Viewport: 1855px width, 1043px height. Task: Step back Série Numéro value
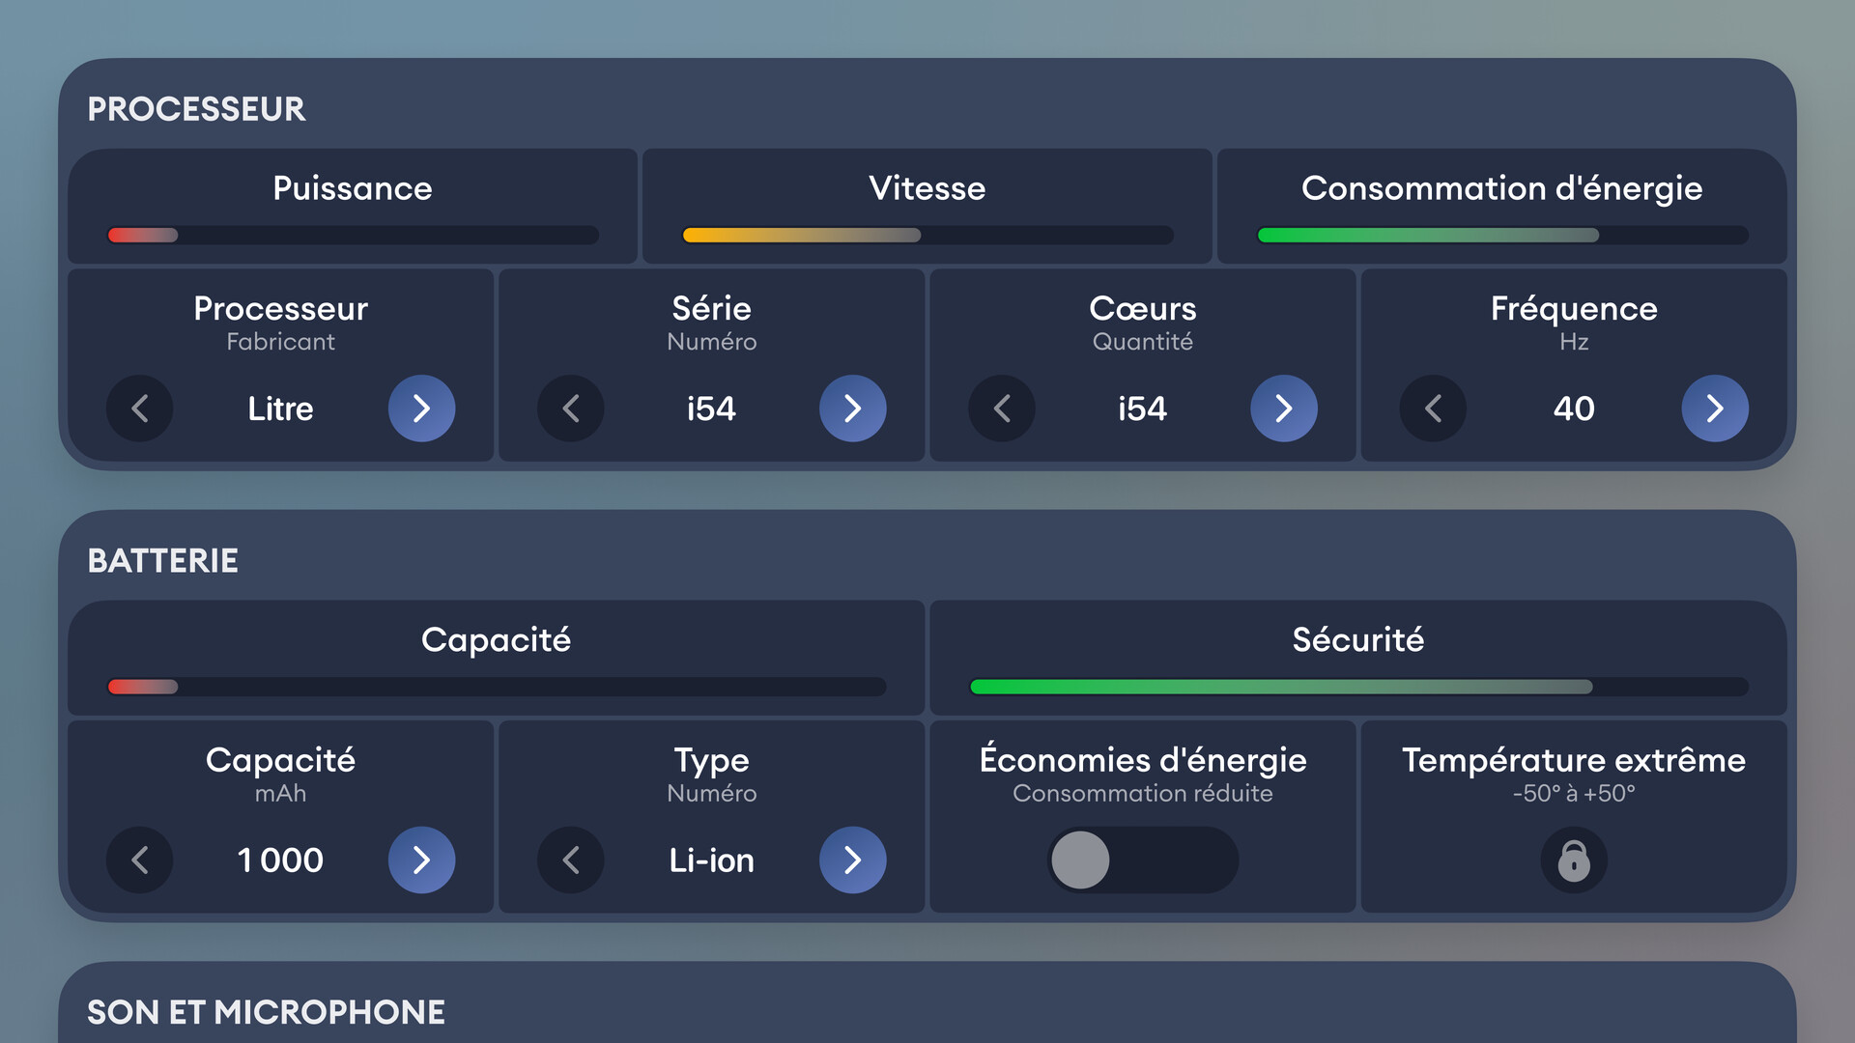[x=571, y=409]
